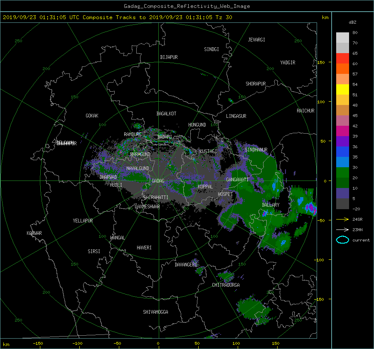Pick the dark orange 57-60 dBZ legend swatch
The image size is (374, 349).
point(342,69)
